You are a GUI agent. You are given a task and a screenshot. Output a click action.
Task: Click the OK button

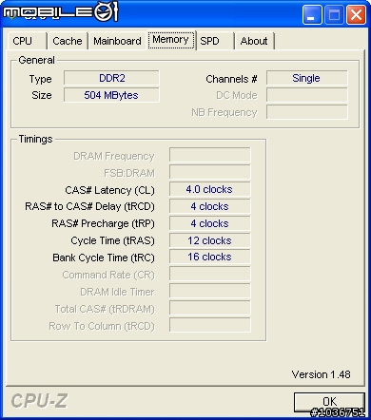click(329, 402)
